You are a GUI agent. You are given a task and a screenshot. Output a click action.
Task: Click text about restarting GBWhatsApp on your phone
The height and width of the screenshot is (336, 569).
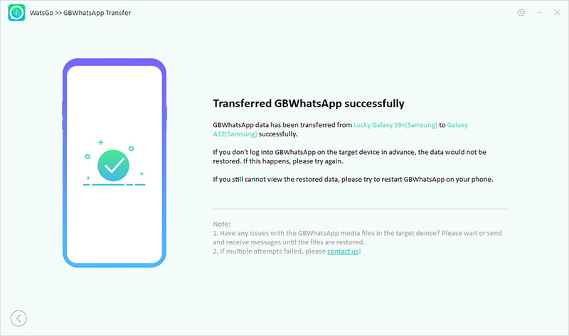coord(353,180)
